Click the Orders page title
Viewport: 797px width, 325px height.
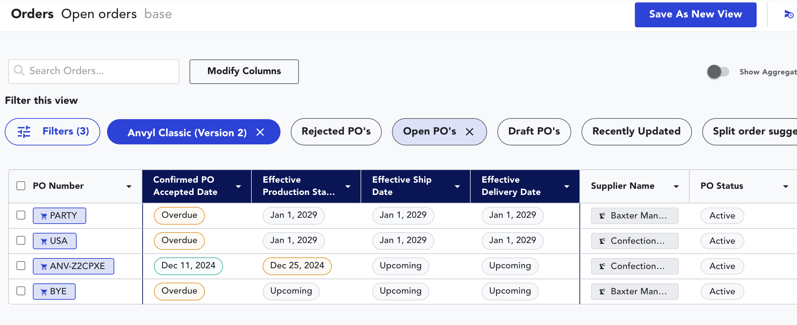[32, 14]
